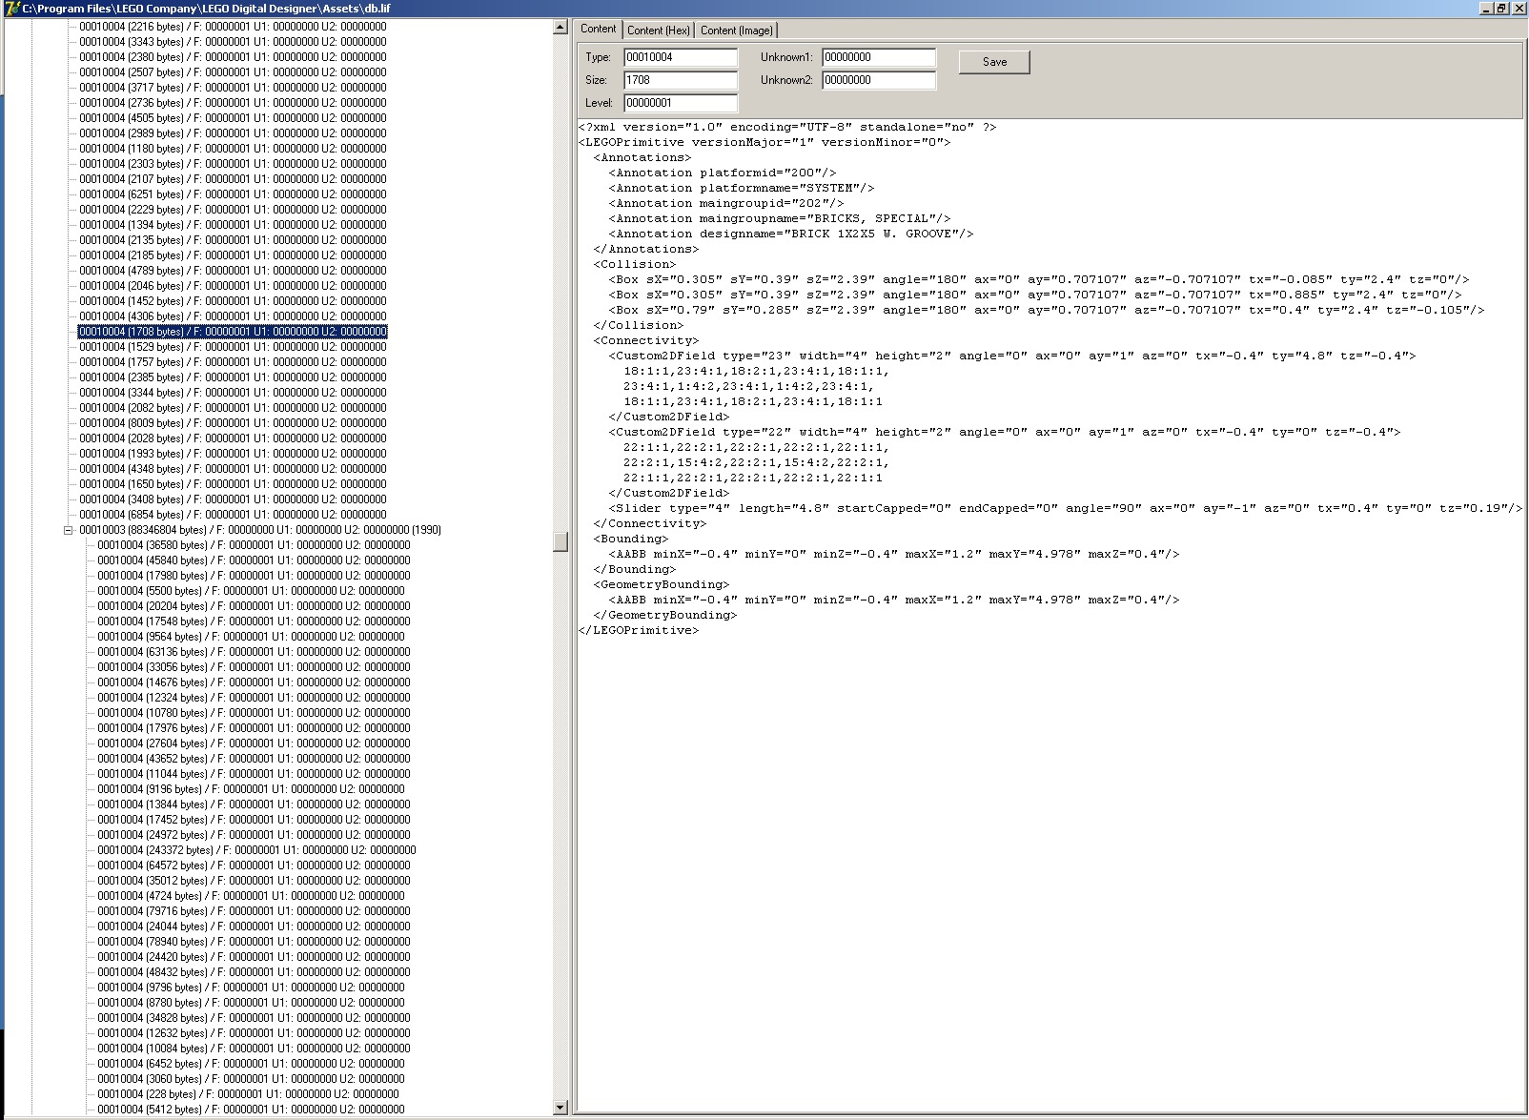Select the 00010004 (45840 bytes) entry
Viewport: 1529px width, 1120px height.
click(x=254, y=560)
